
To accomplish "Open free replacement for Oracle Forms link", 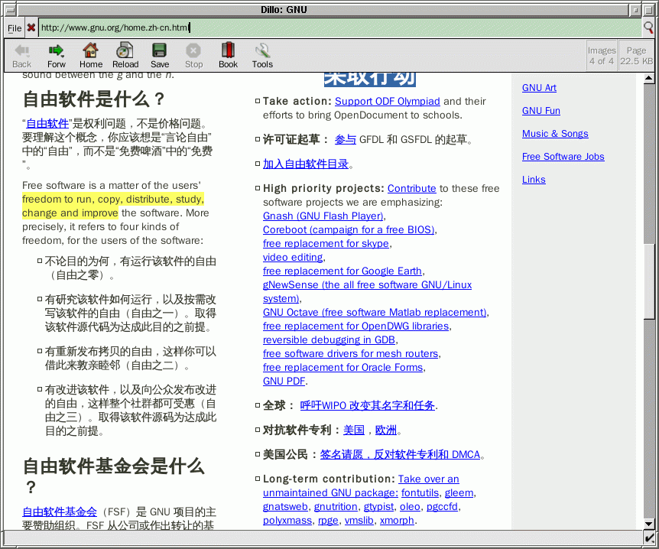I will coord(342,367).
